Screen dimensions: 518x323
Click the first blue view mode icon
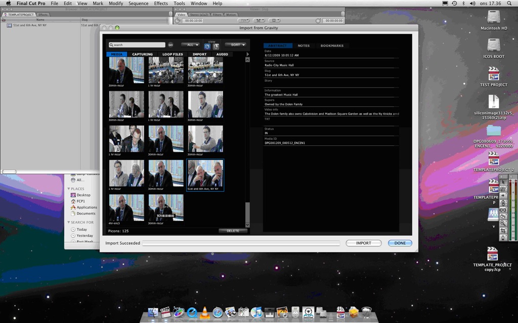tap(207, 46)
